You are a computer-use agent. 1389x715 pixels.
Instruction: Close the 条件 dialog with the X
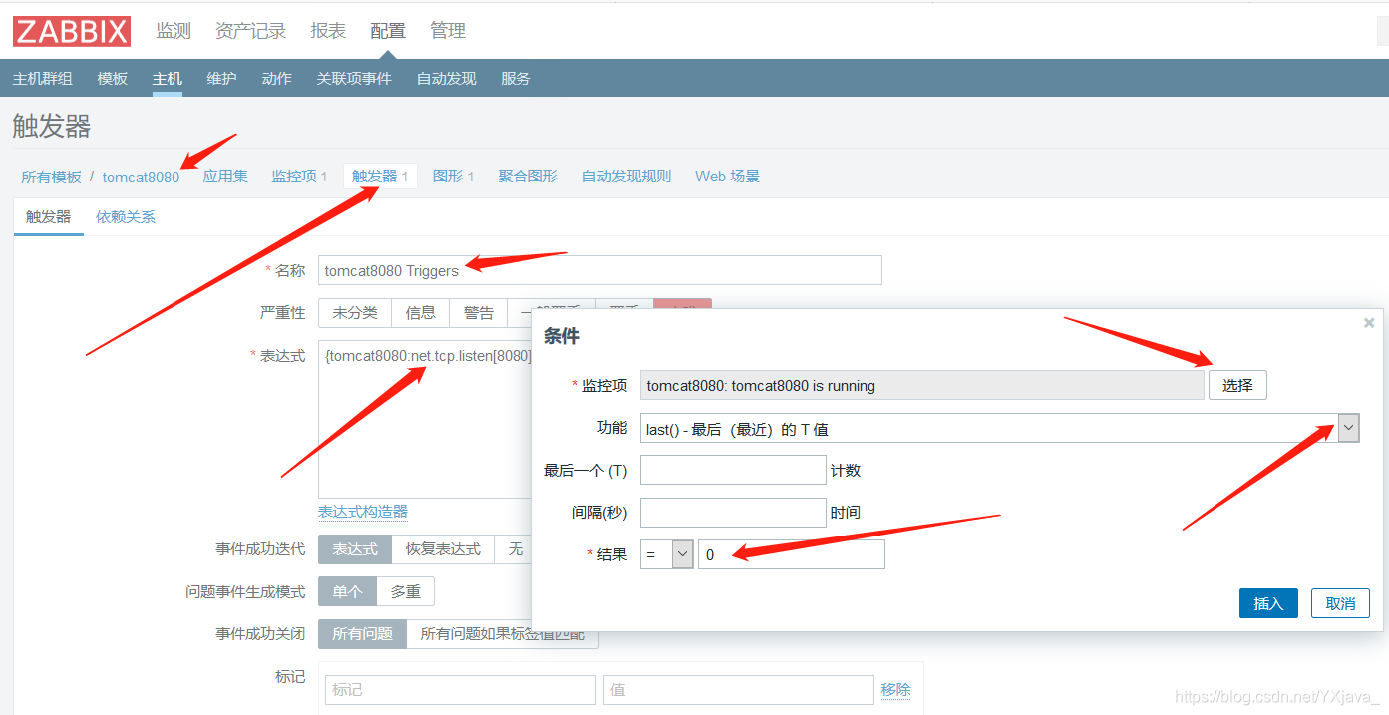point(1369,323)
